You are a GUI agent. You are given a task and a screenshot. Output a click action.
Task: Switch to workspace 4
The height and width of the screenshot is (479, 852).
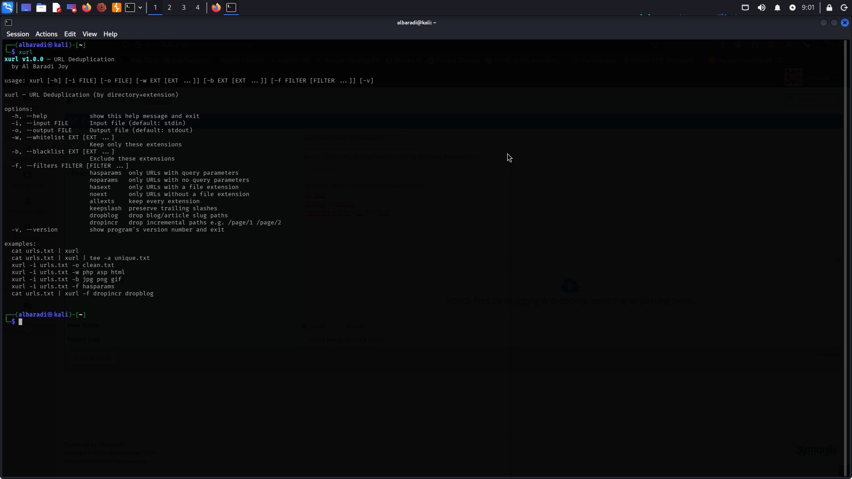coord(197,8)
